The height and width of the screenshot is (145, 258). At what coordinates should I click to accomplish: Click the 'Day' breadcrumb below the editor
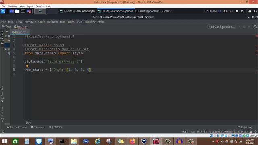click(x=28, y=123)
